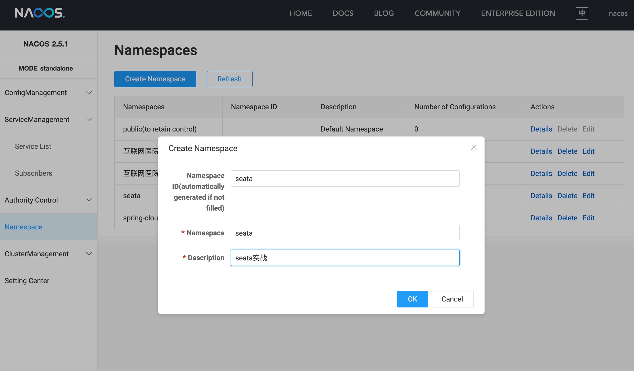Focus the Namespace ID input field

coord(345,179)
